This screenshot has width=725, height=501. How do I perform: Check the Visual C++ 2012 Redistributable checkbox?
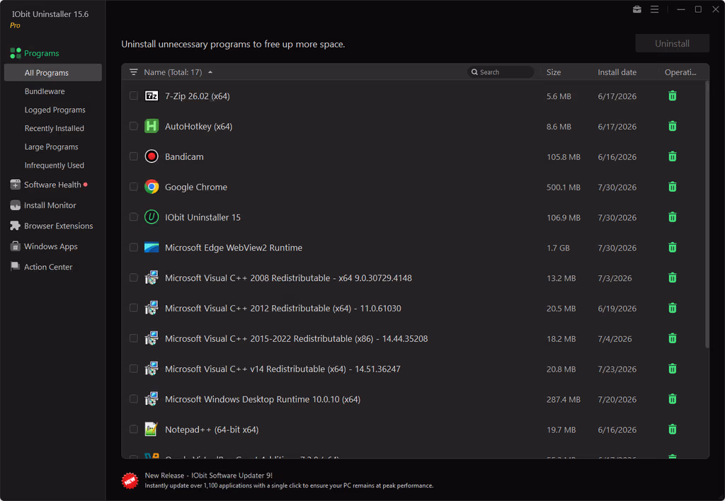click(x=134, y=309)
